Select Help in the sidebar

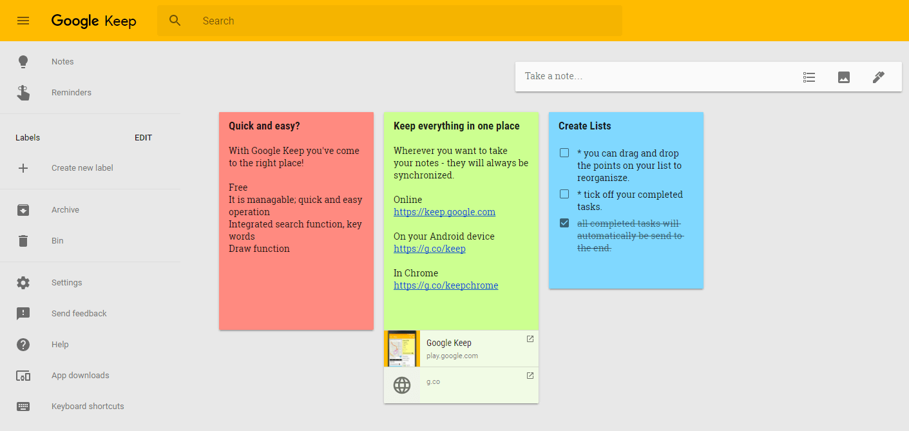click(x=90, y=345)
